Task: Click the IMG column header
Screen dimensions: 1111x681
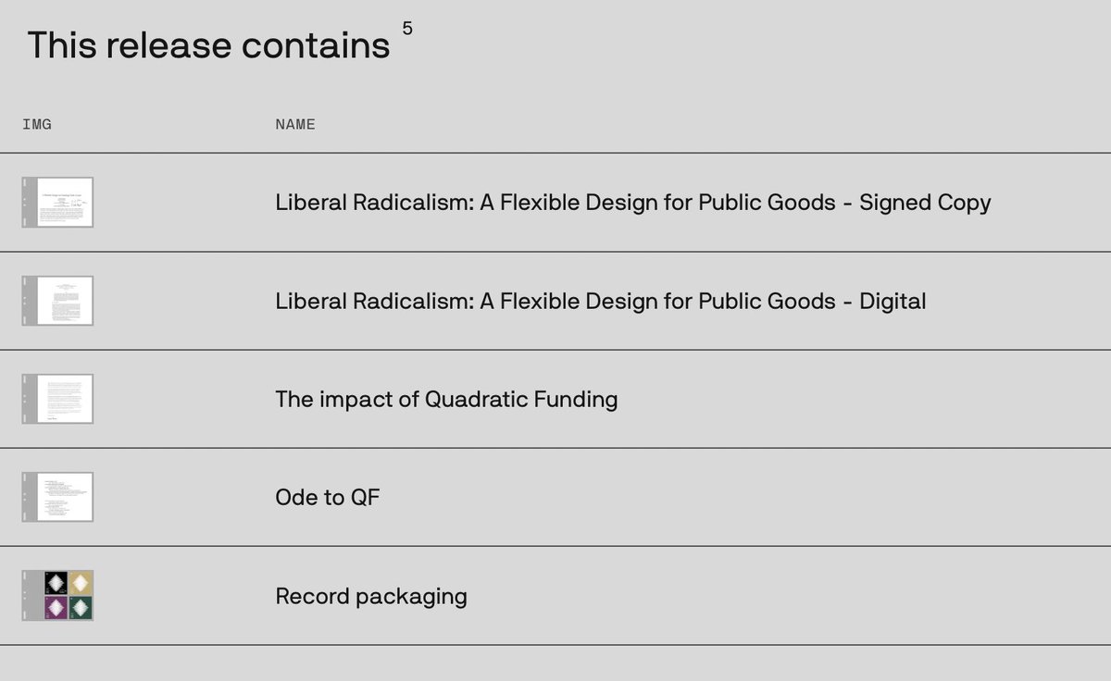Action: (x=37, y=124)
